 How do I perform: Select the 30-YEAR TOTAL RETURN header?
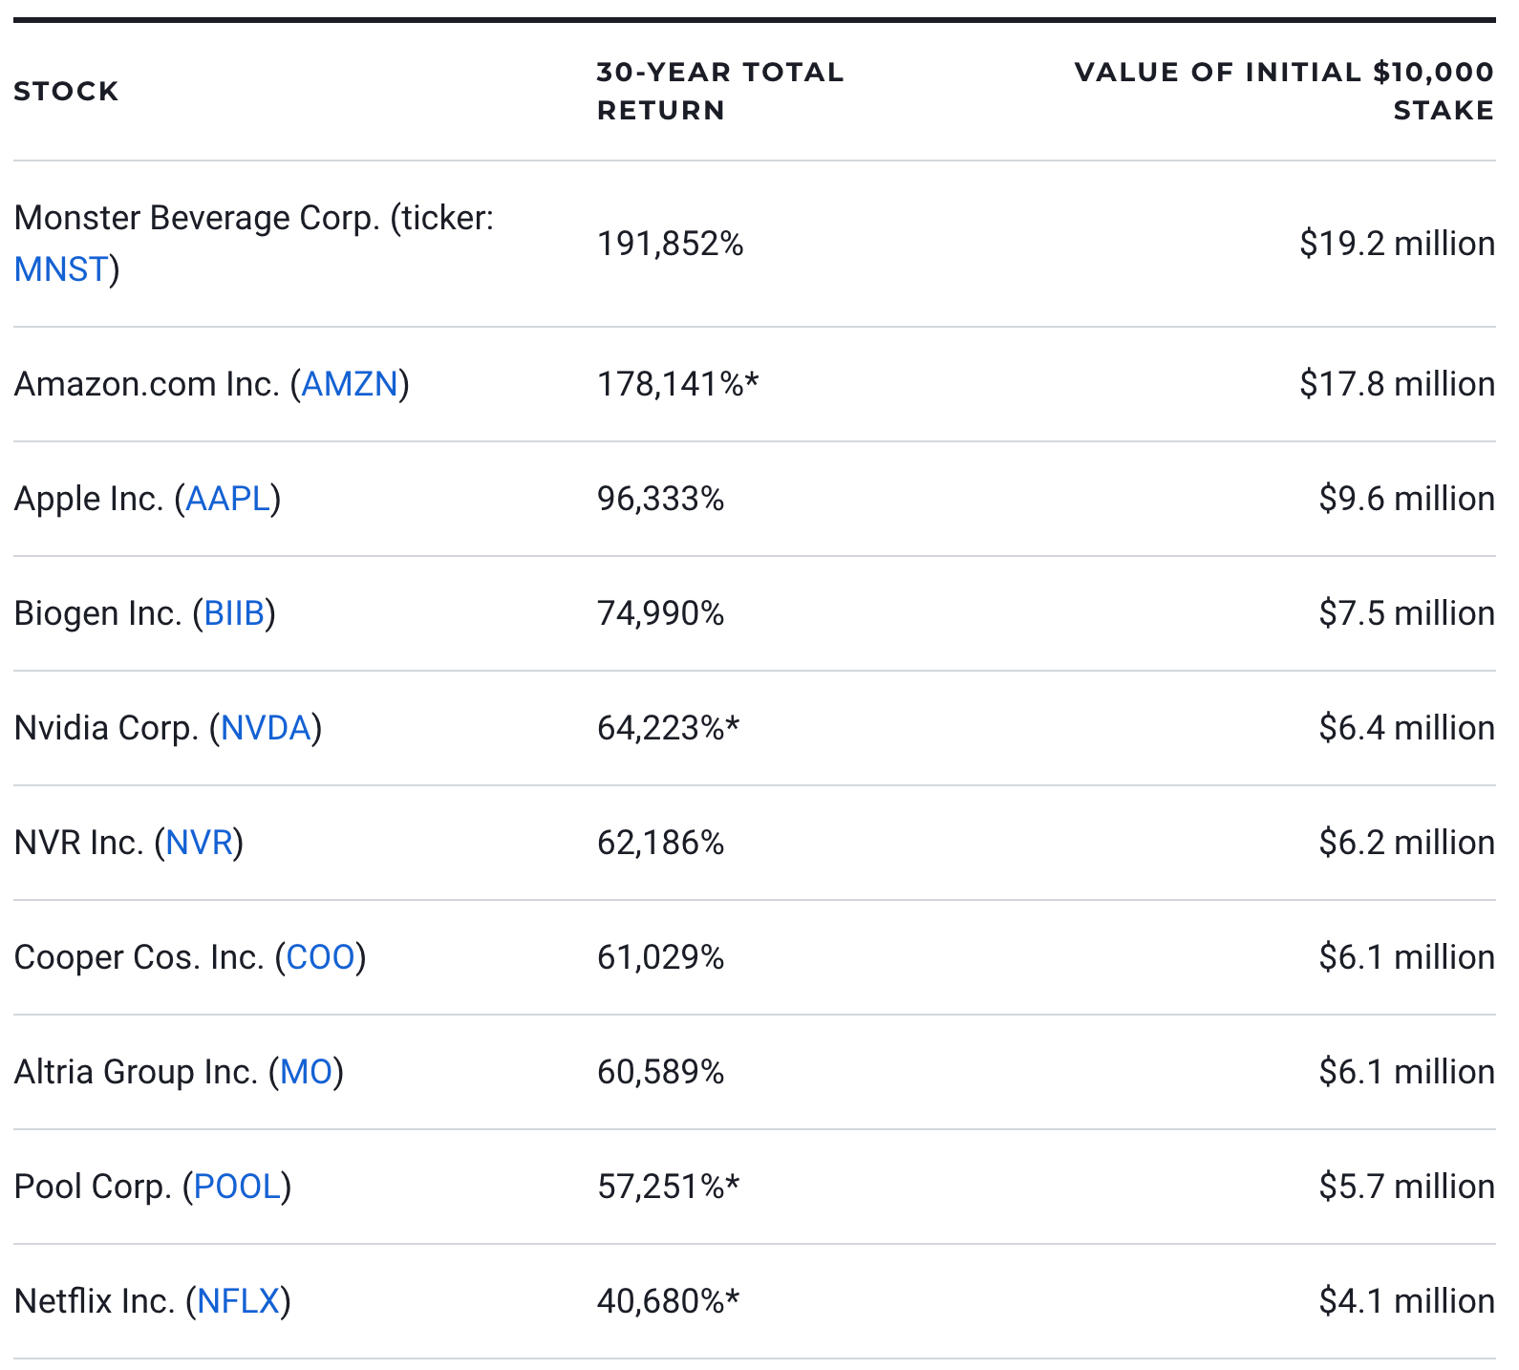pos(720,91)
